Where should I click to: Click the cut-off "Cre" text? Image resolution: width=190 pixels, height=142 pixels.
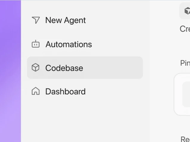[185, 29]
